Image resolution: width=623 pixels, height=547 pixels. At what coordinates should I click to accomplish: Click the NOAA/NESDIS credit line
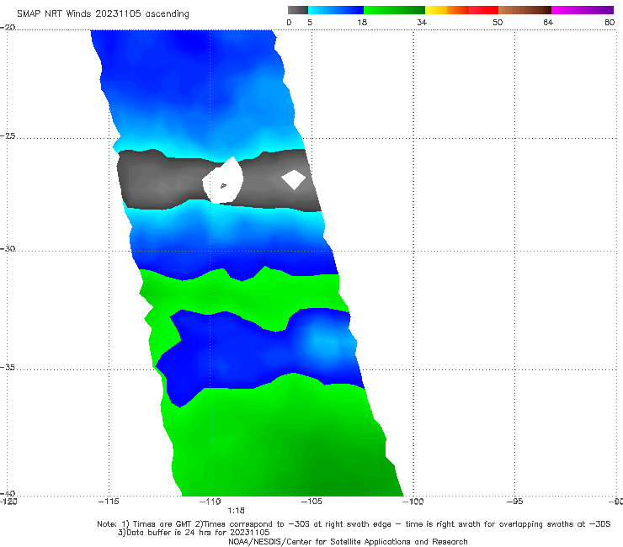click(348, 542)
